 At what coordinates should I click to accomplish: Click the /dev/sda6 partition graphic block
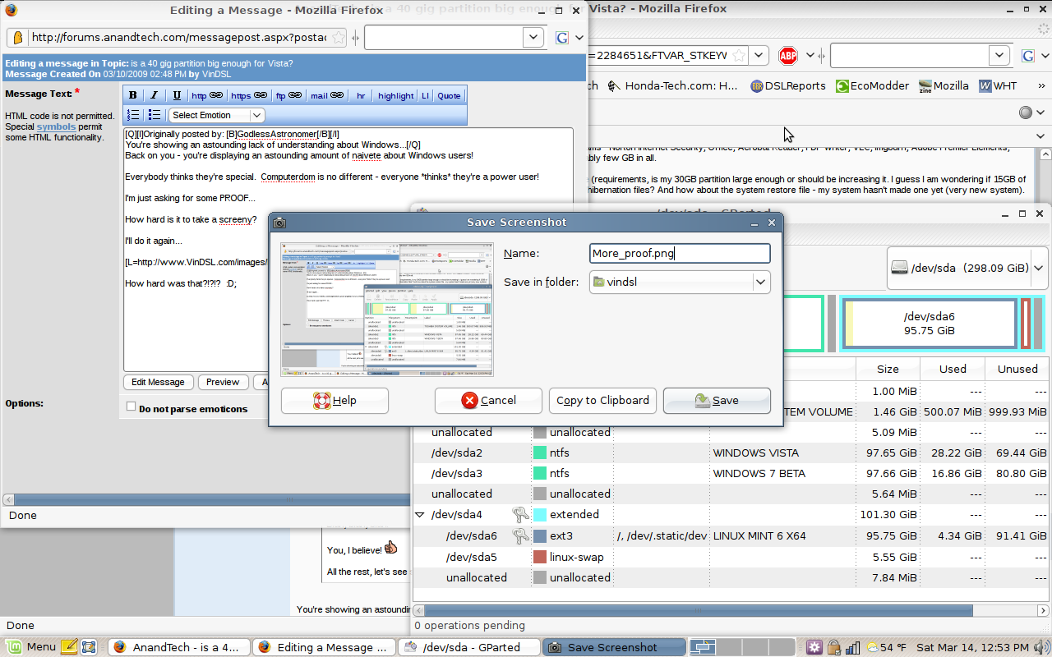(x=929, y=323)
